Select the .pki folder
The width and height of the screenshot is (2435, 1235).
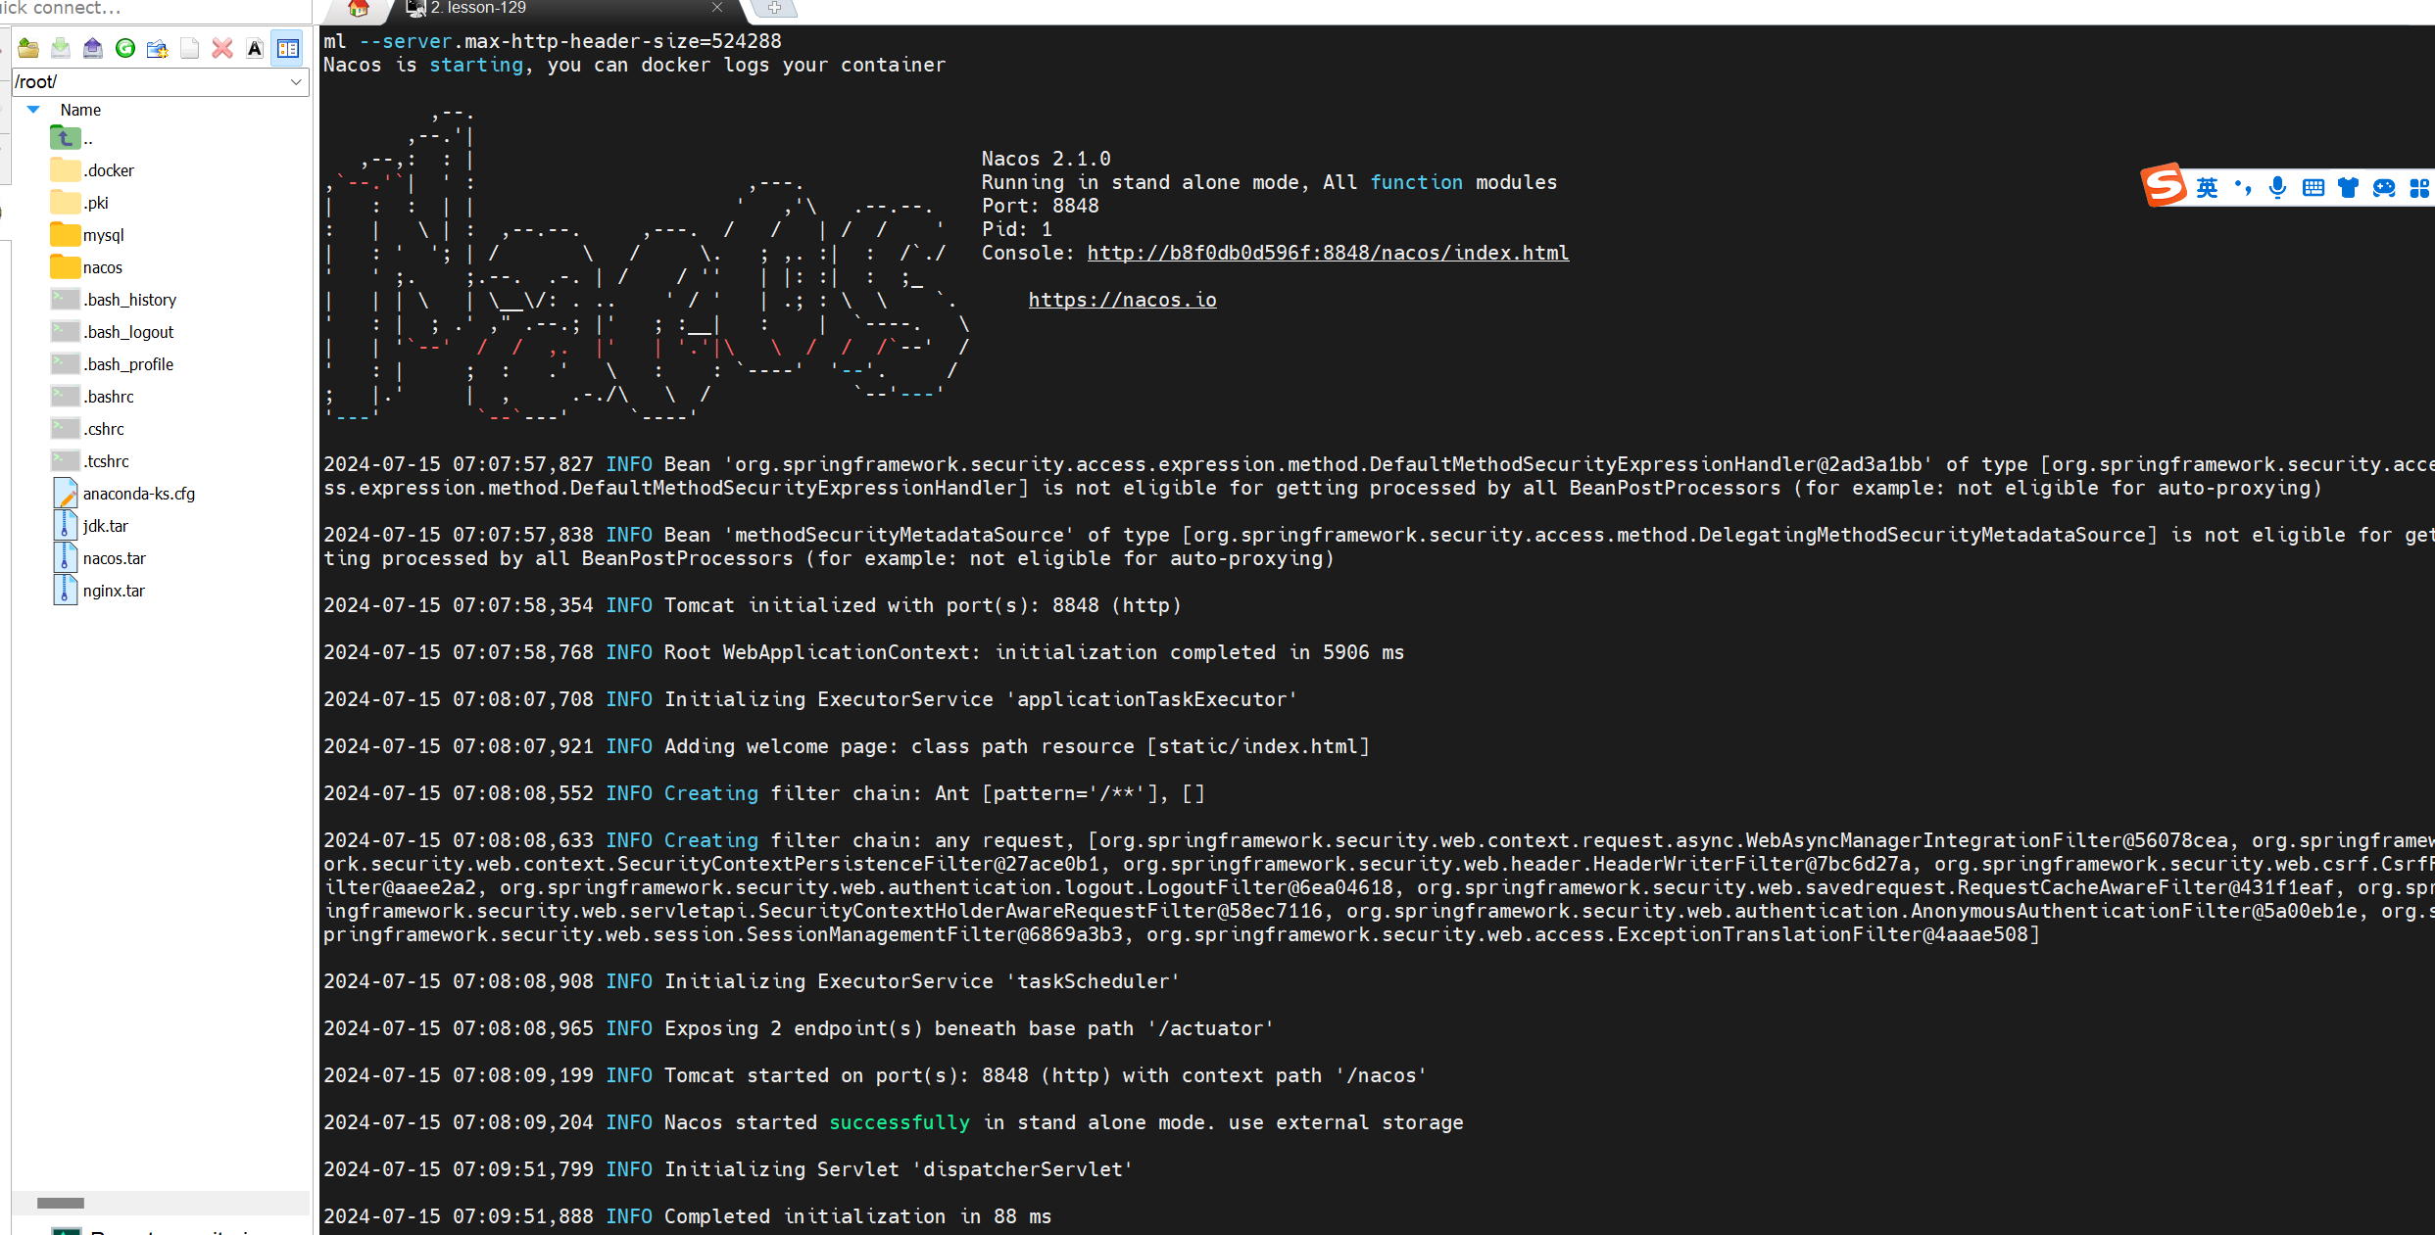(79, 203)
